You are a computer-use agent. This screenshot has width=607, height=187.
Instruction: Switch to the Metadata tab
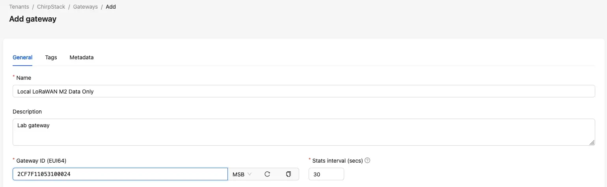point(82,57)
